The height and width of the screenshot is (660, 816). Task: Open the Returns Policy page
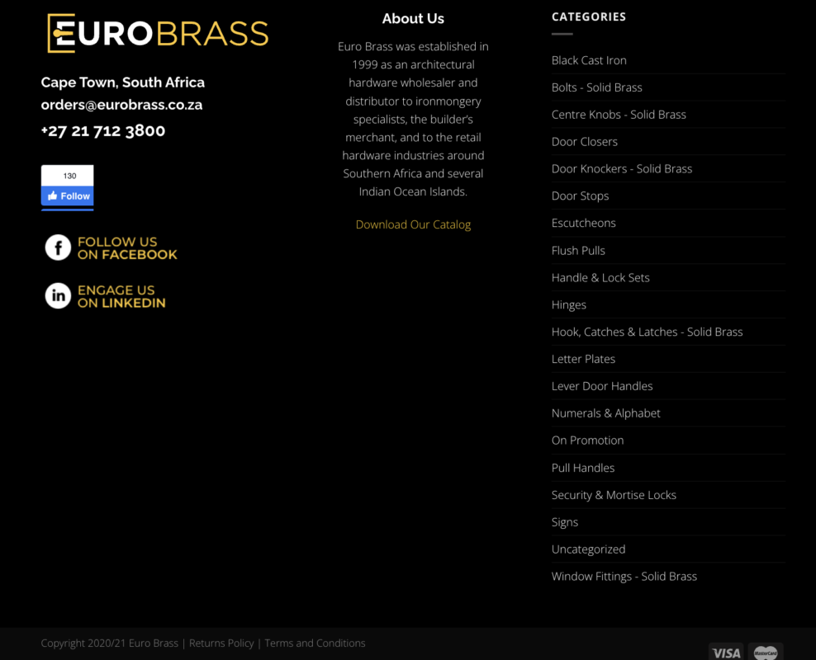tap(221, 643)
